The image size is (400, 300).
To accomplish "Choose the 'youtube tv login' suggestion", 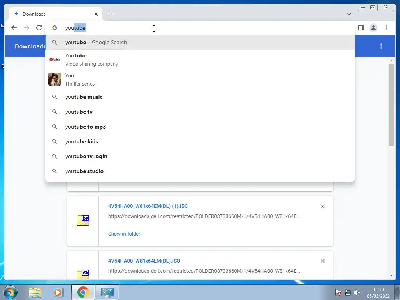I will pos(200,156).
